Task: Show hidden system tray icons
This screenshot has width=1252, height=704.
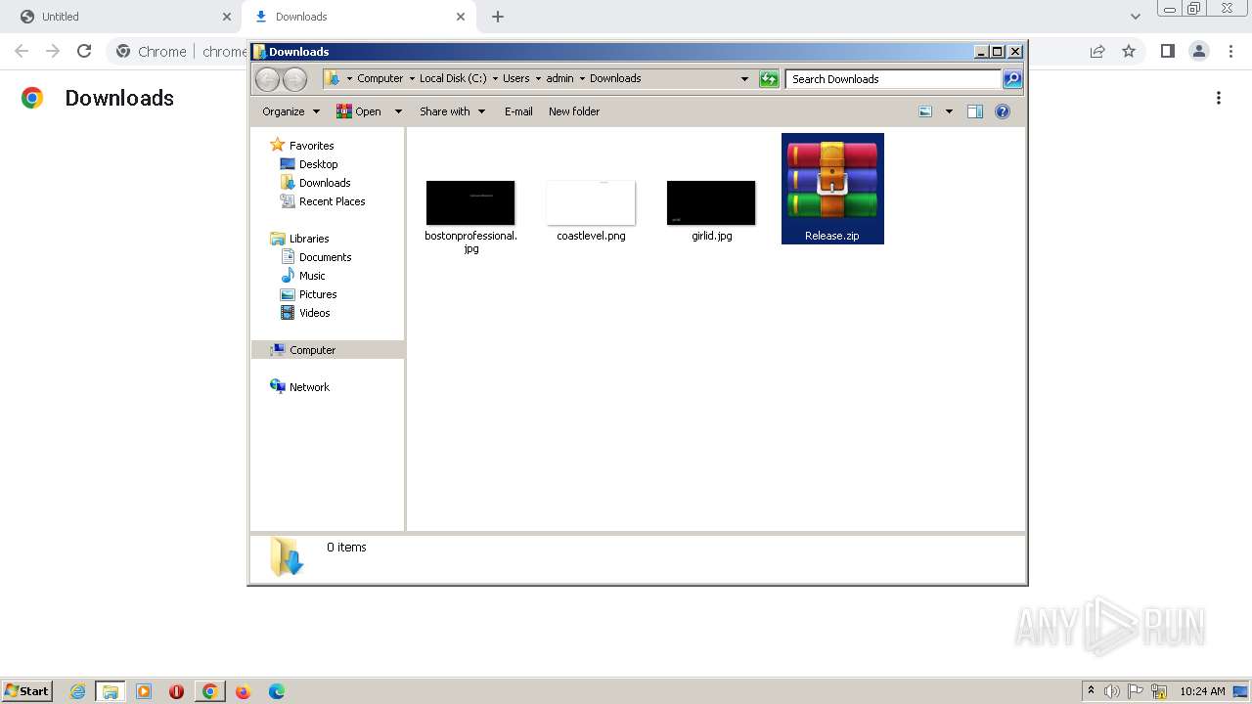Action: point(1091,691)
